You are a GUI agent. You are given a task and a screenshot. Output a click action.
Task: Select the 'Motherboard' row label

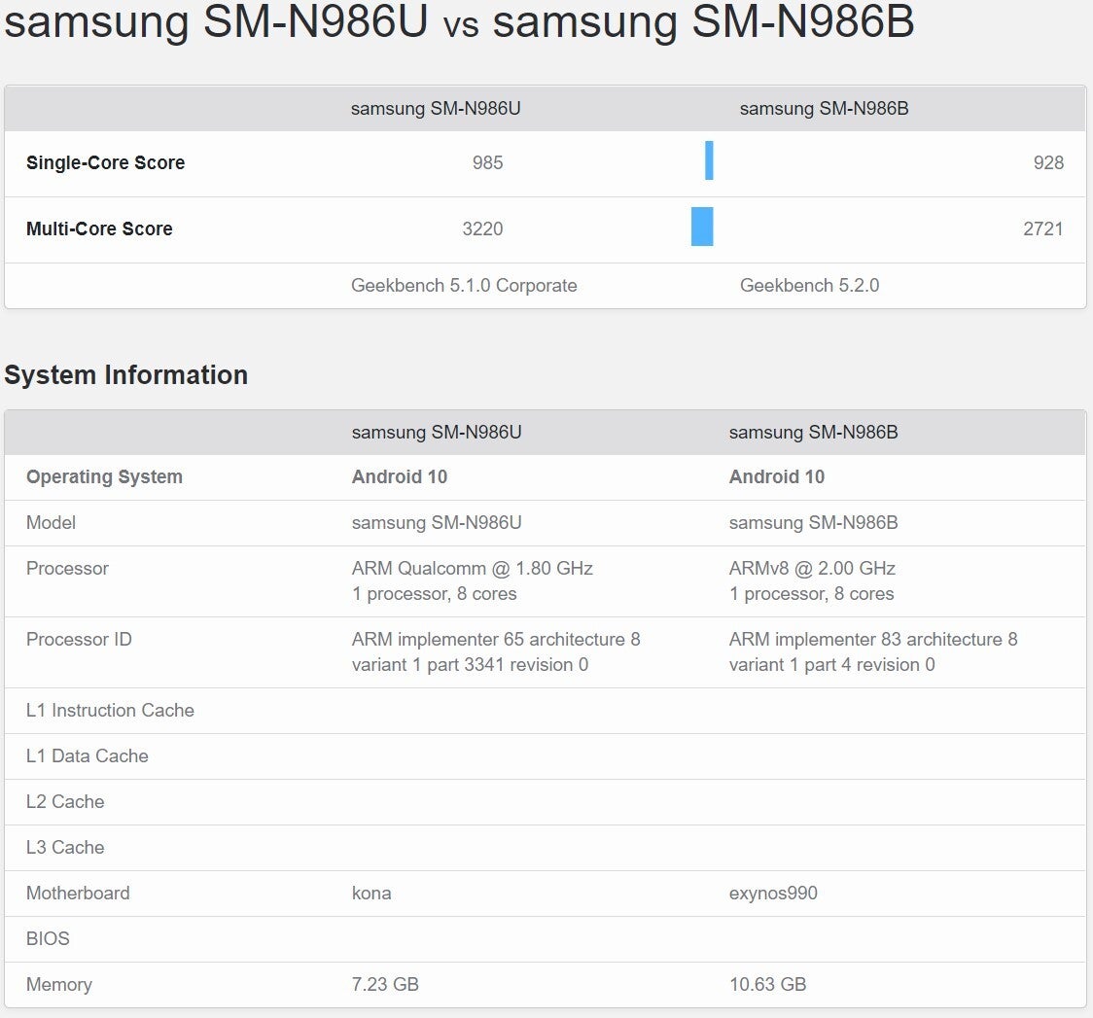[x=78, y=894]
